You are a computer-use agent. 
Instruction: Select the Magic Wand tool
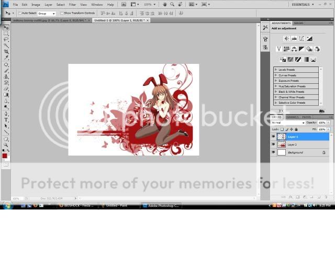6,46
